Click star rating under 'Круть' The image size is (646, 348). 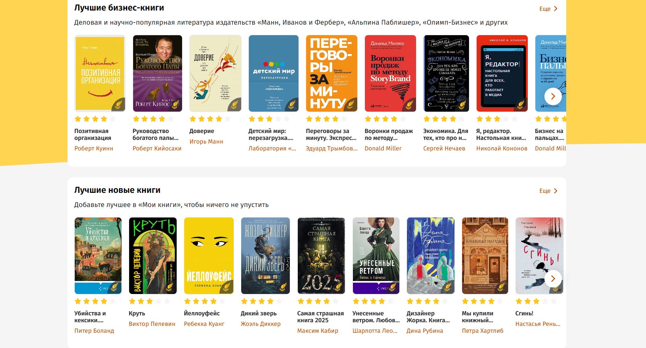click(149, 301)
